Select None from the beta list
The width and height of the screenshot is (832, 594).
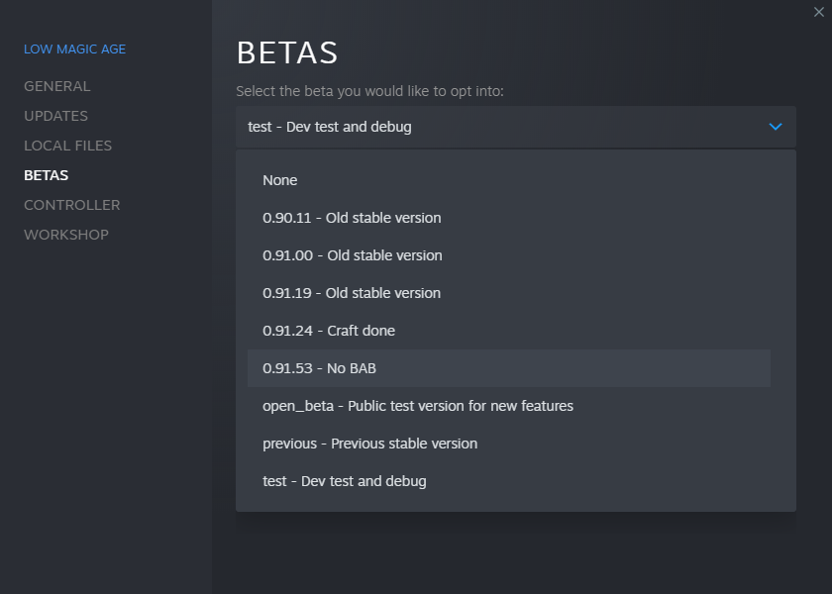[x=509, y=180]
